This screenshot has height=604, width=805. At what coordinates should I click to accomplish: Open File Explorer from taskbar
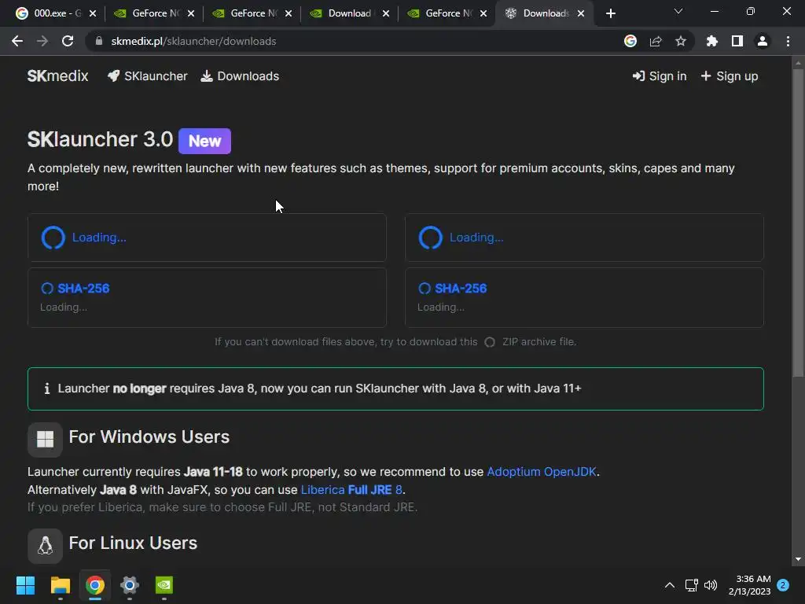point(60,585)
